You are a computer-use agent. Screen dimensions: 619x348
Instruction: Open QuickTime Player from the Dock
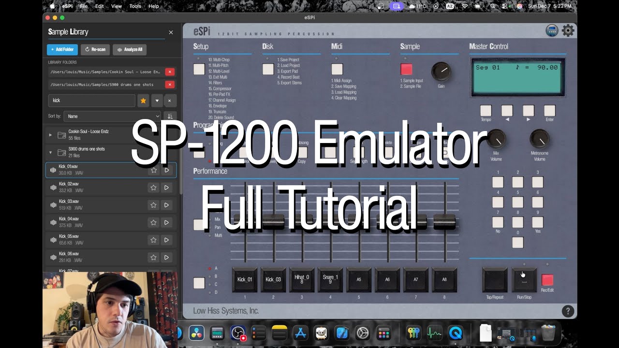click(455, 333)
